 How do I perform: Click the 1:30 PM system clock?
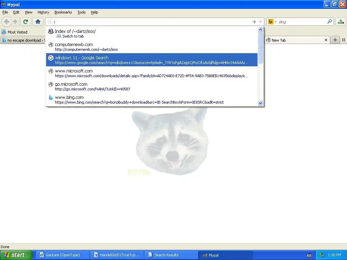pyautogui.click(x=334, y=255)
